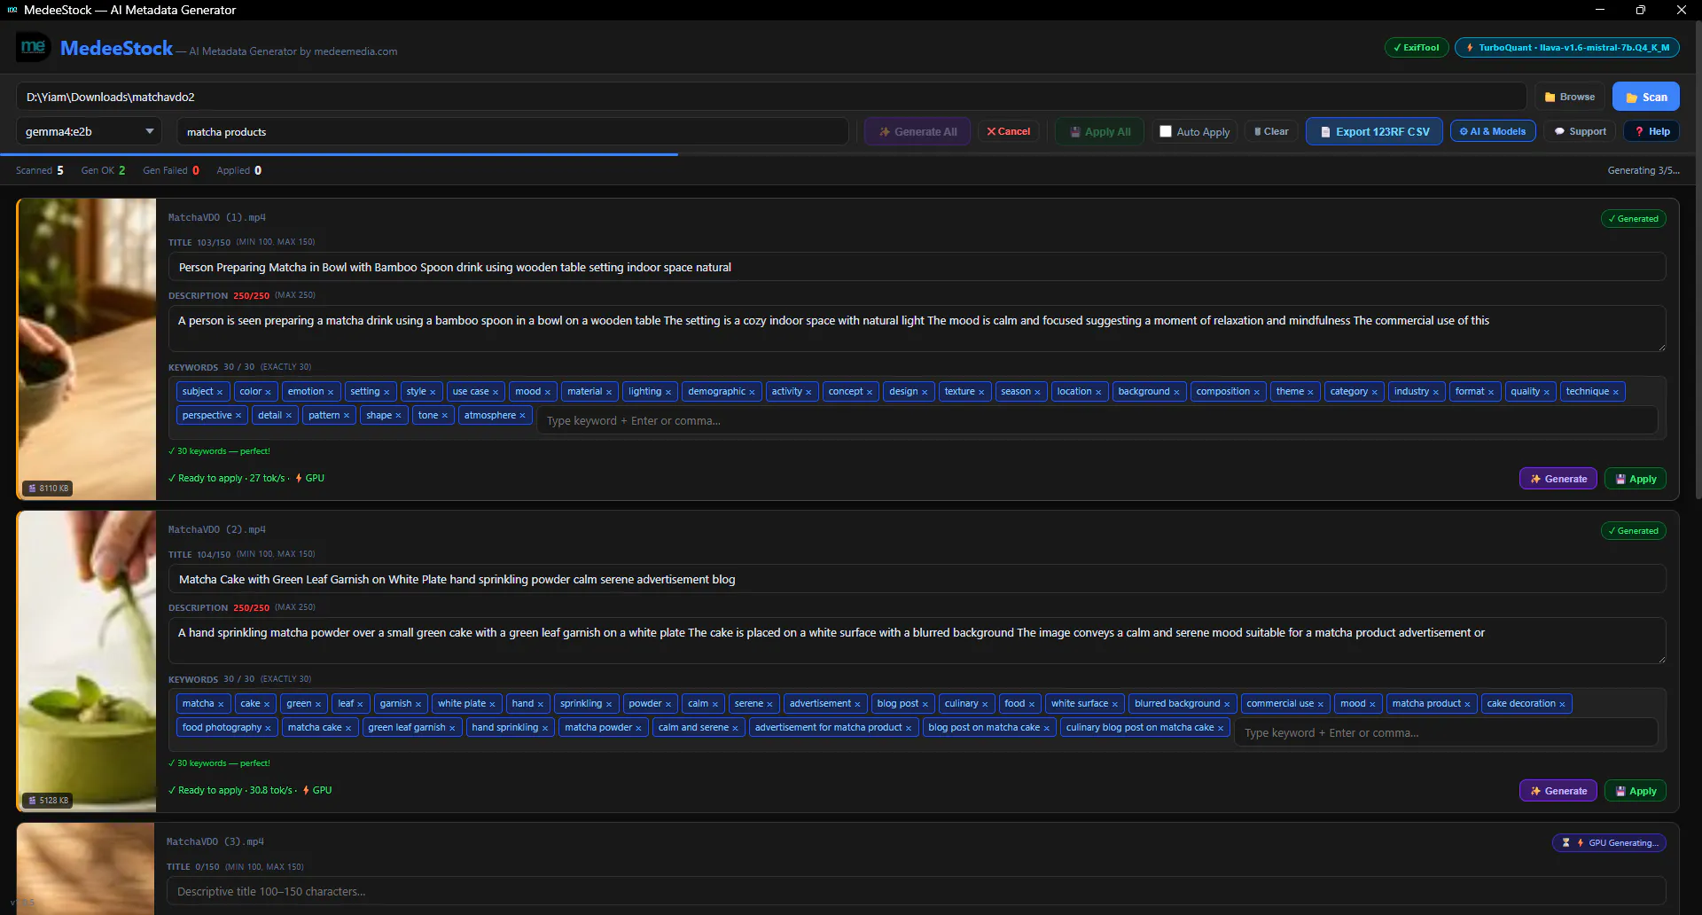Screen dimensions: 1702x915
Task: Click the title field of MatchaVDO (1).mp4
Action: coord(917,267)
